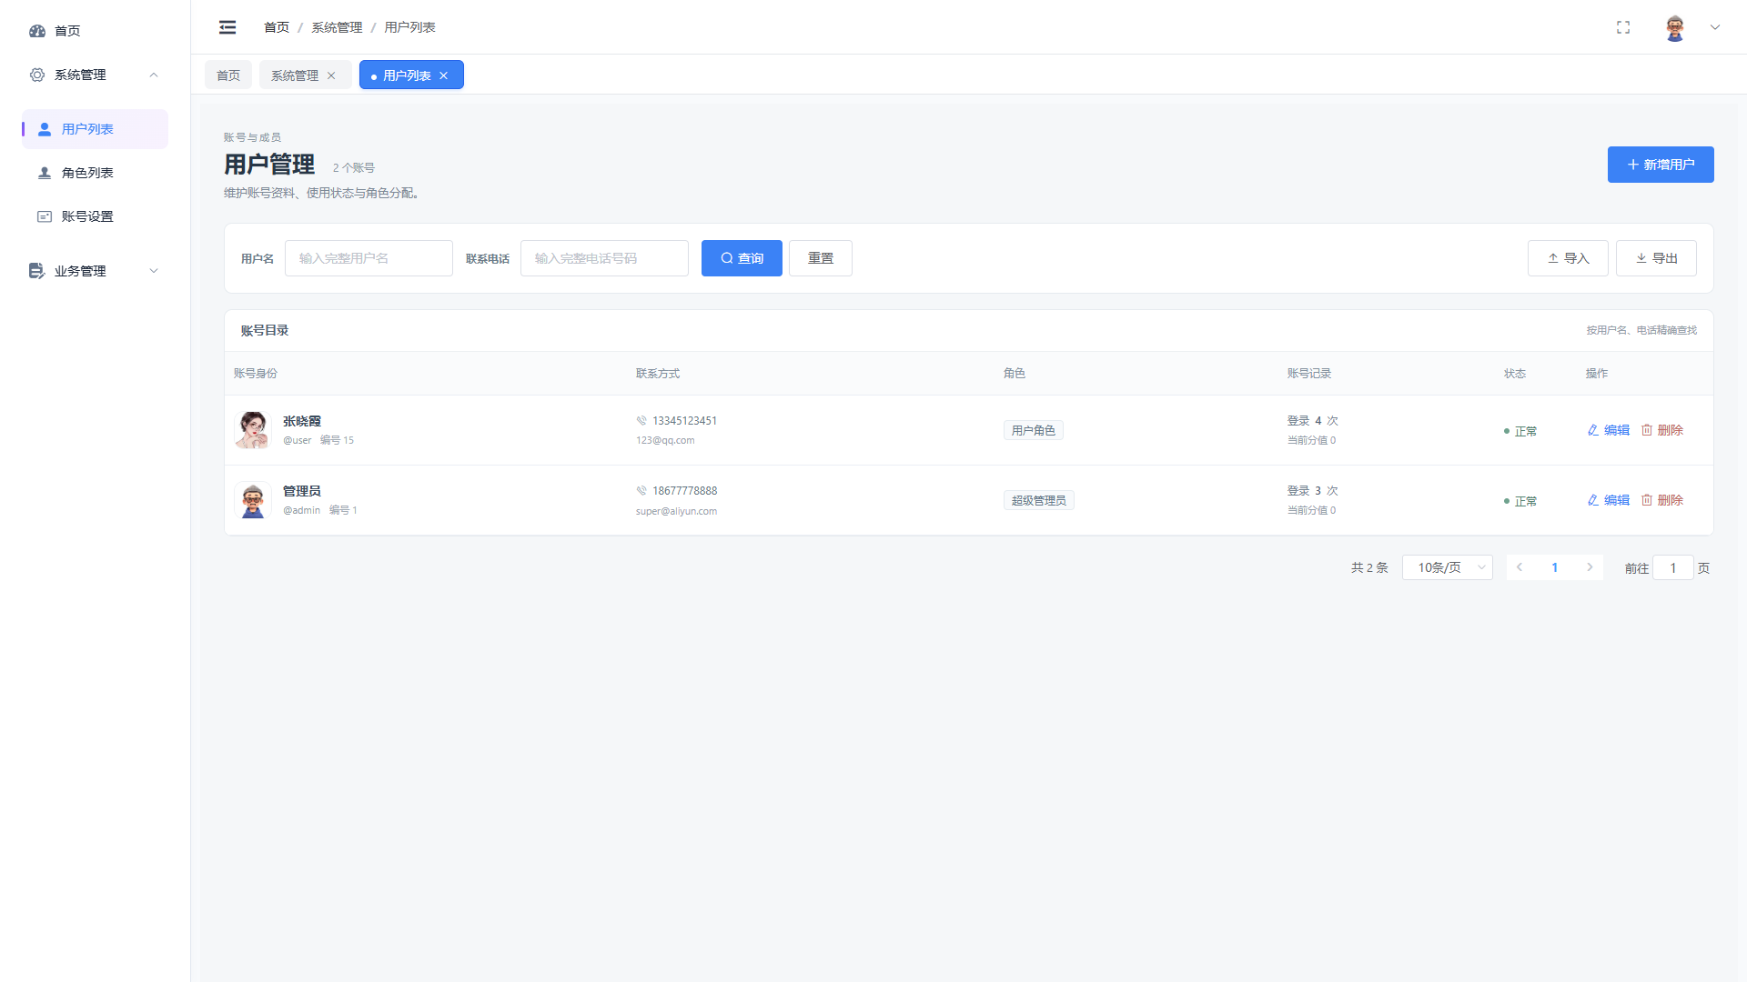Click the 新增用户 button

(1661, 165)
